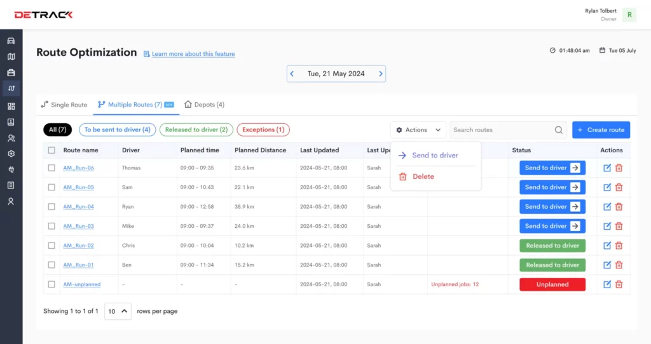Click the Detrack logo

point(44,15)
